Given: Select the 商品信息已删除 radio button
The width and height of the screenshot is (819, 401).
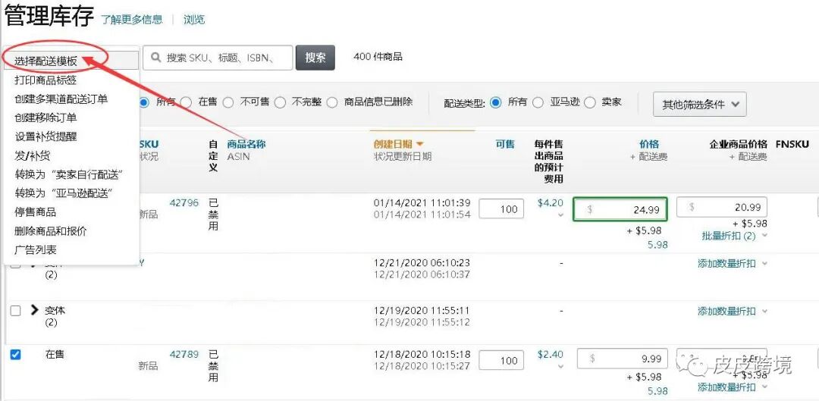Looking at the screenshot, I should click(332, 102).
